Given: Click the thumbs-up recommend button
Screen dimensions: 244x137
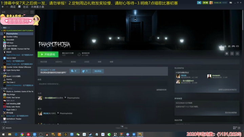Looking at the screenshot, I should [75, 71].
